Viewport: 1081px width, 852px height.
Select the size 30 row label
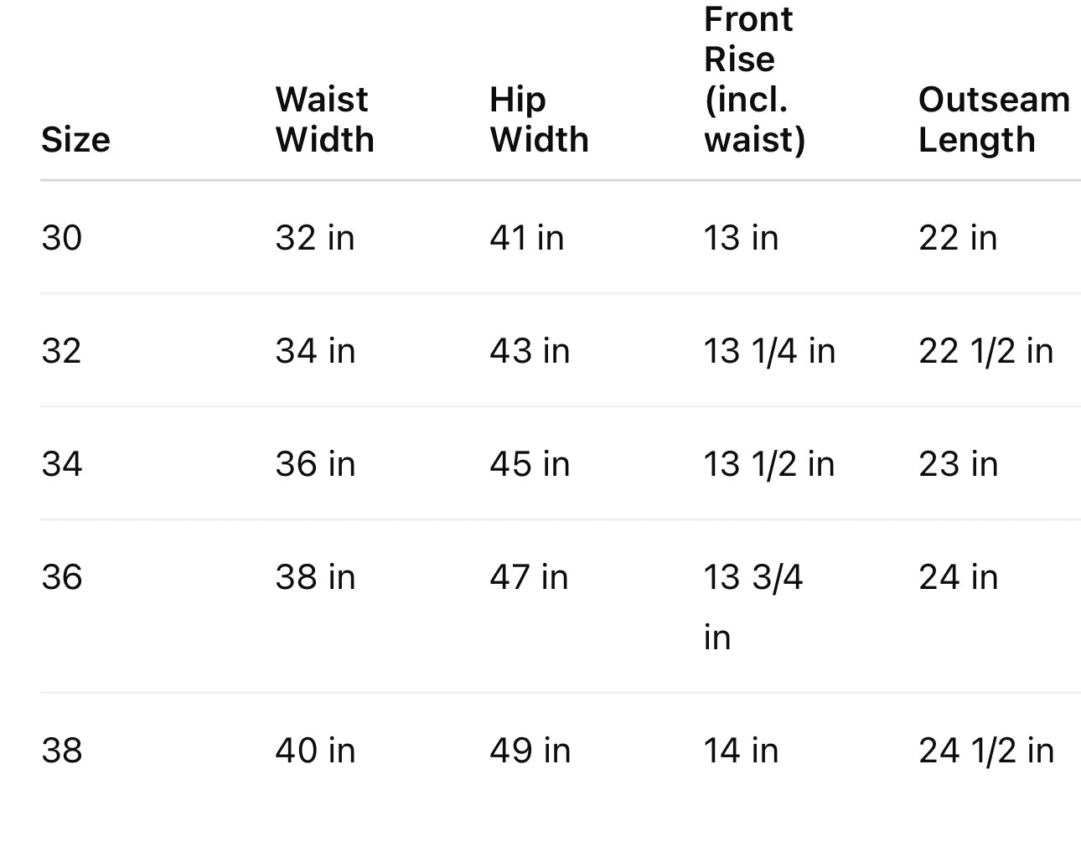(62, 238)
